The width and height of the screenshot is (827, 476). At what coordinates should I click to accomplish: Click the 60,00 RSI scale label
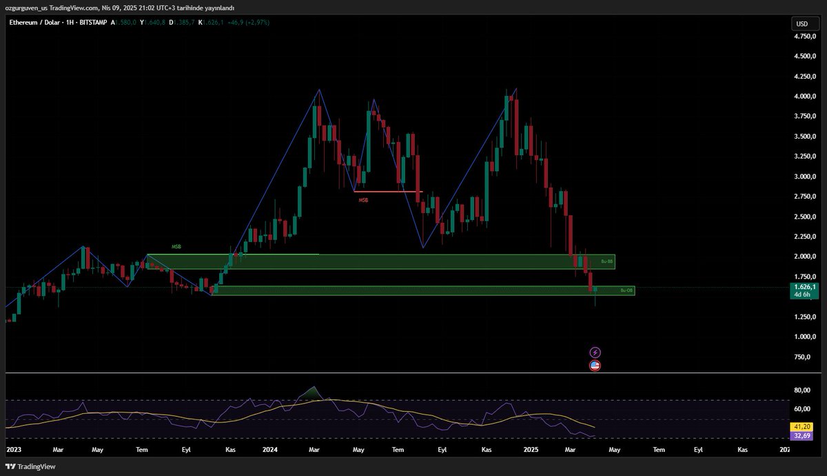point(803,409)
